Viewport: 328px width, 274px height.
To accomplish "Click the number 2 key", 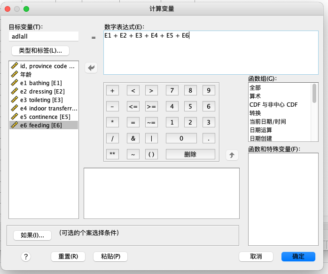I will click(190, 122).
